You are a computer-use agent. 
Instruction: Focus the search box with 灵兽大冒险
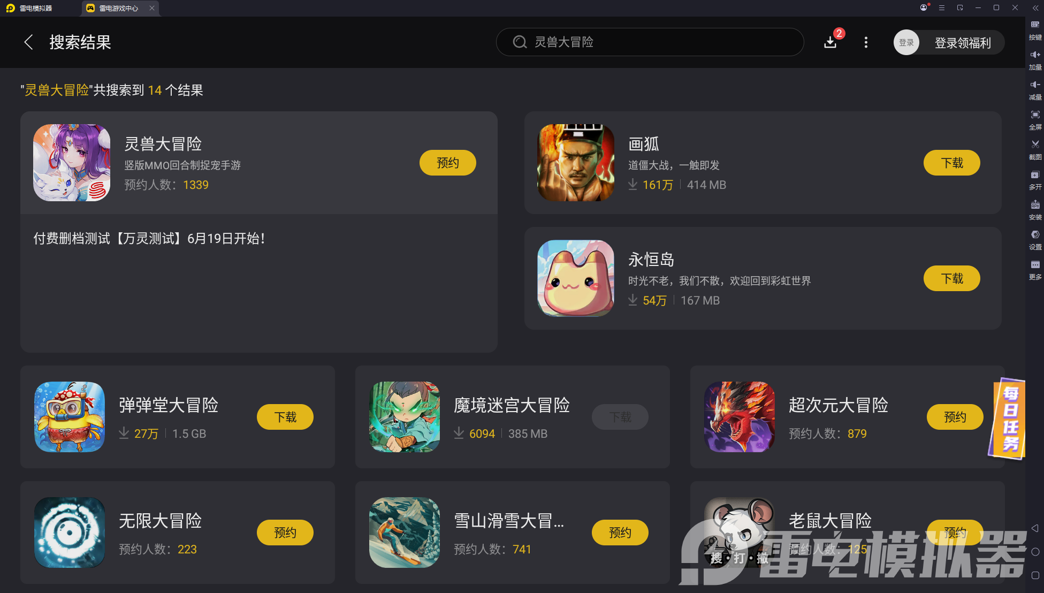pos(650,42)
